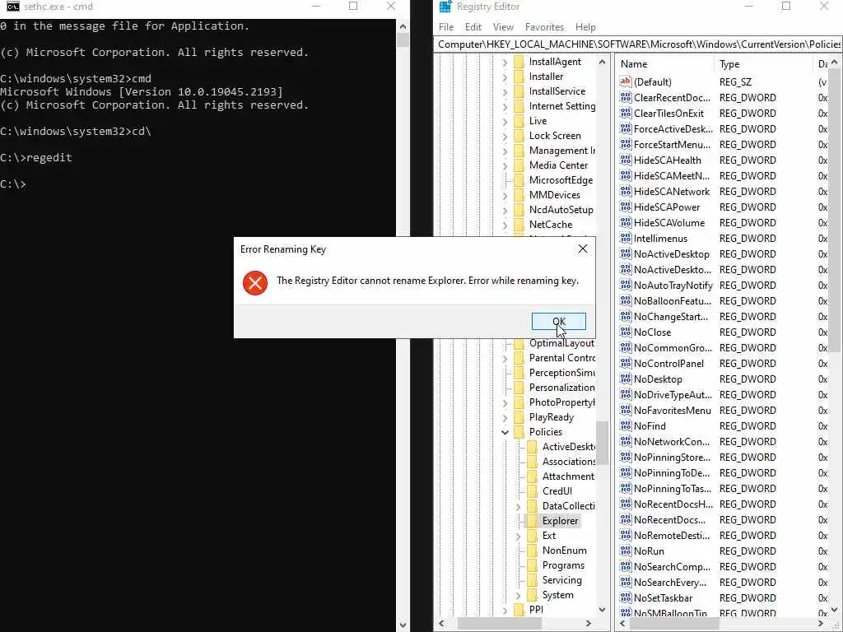
Task: Open the Edit menu in Registry Editor
Action: click(x=473, y=27)
